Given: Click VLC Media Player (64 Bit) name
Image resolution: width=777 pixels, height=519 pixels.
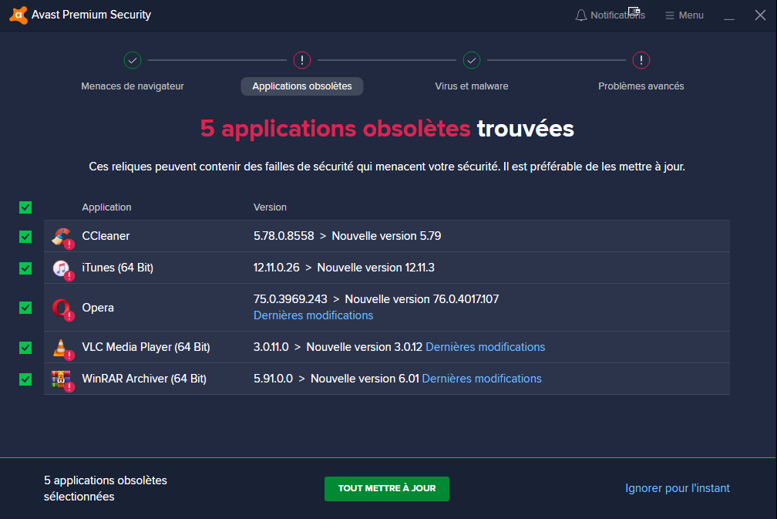Looking at the screenshot, I should 146,347.
